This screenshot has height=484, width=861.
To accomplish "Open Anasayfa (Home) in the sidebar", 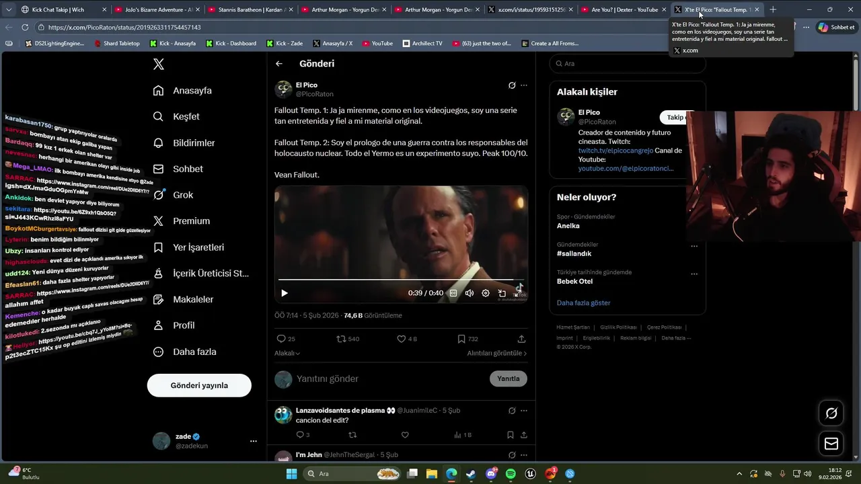I will (182, 90).
